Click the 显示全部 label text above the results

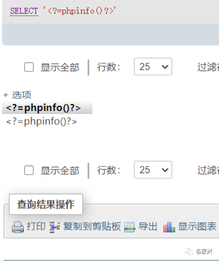tap(60, 68)
